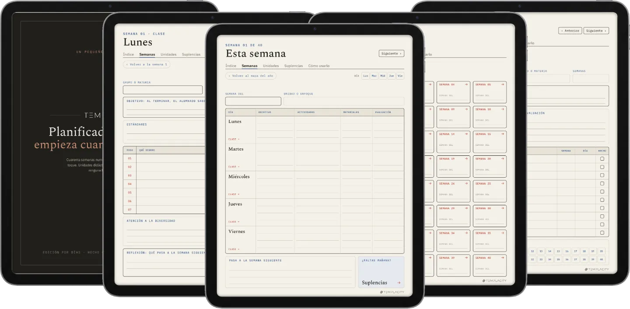630x309 pixels.
Task: Open the Clase link under Viernes
Action: tap(234, 249)
